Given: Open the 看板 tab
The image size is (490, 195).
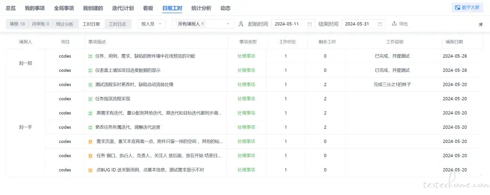Looking at the screenshot, I should (x=148, y=9).
